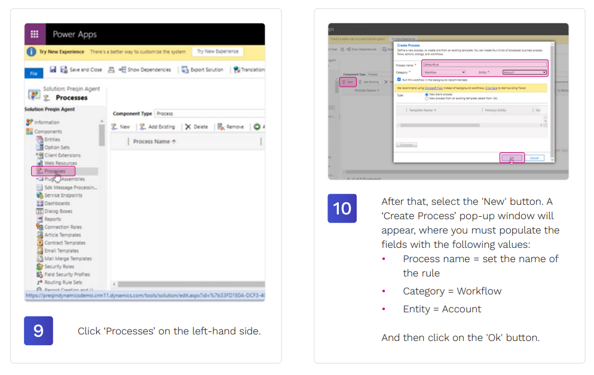Click the Process name input field

click(x=485, y=64)
